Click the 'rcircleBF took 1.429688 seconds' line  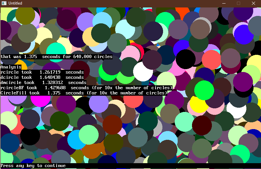point(86,88)
